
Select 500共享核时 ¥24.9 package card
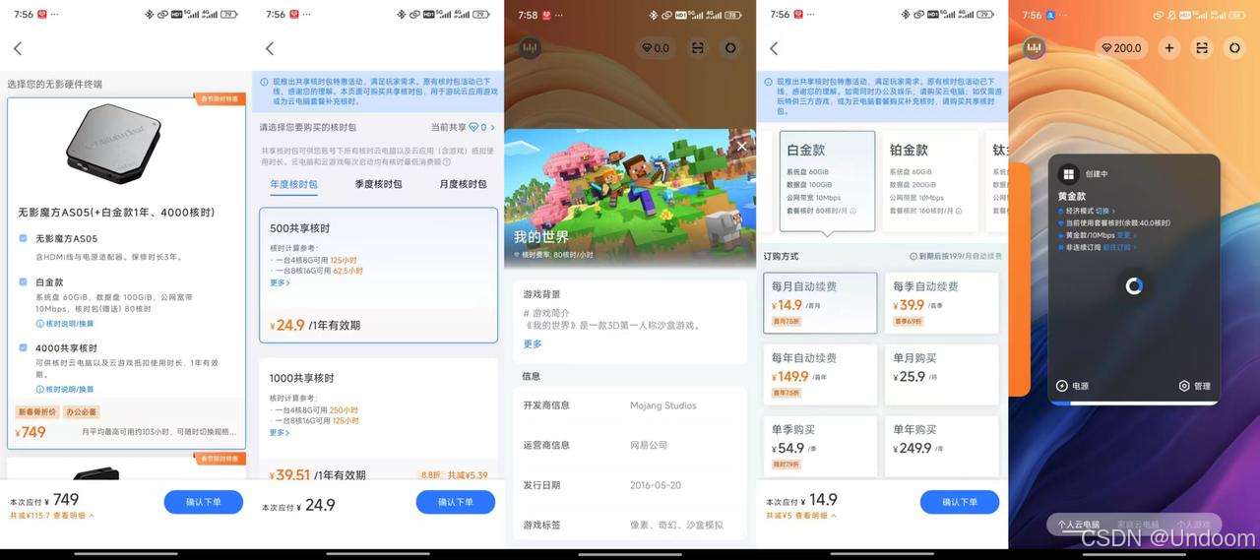[378, 276]
